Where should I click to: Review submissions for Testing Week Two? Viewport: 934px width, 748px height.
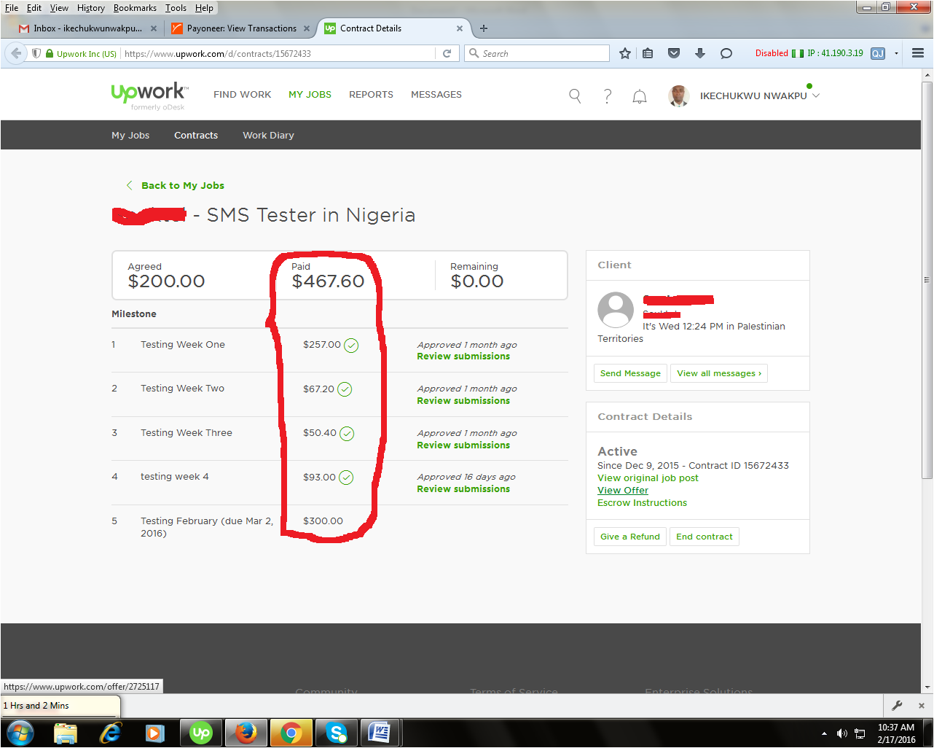(463, 401)
